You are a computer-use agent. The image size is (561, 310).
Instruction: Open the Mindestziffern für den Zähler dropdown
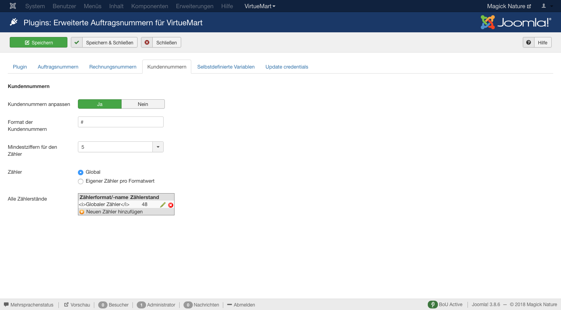coord(120,147)
